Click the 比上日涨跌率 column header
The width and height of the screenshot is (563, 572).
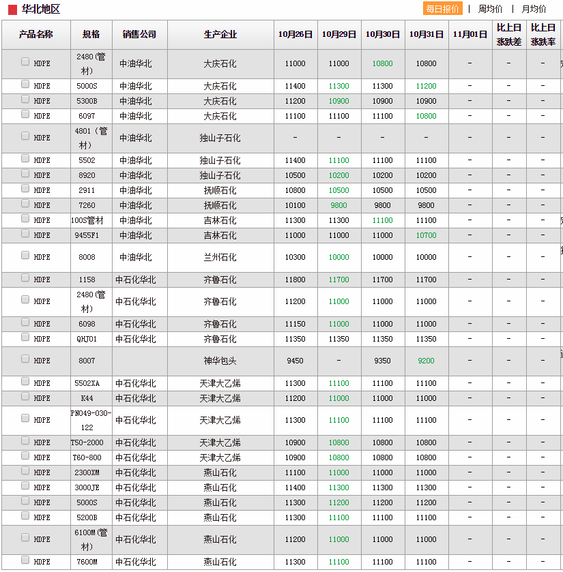[x=543, y=35]
